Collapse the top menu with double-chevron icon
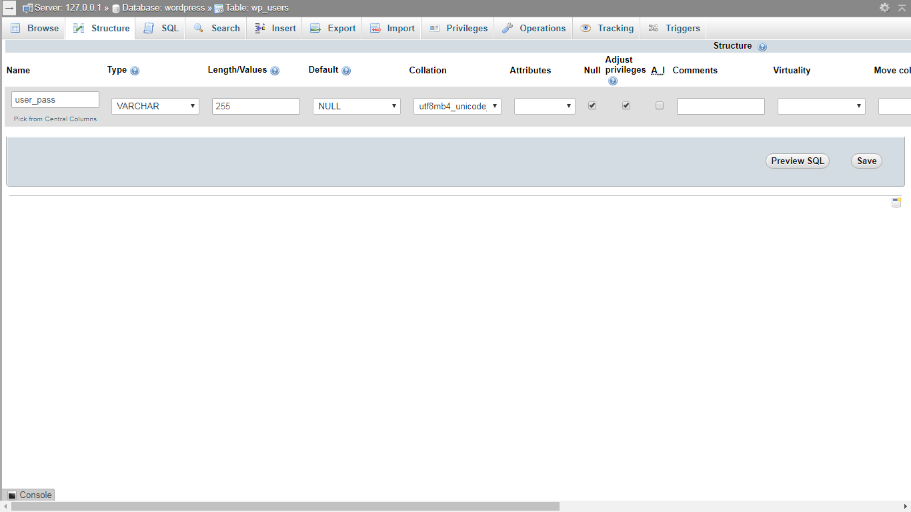Viewport: 911px width, 512px height. (902, 8)
